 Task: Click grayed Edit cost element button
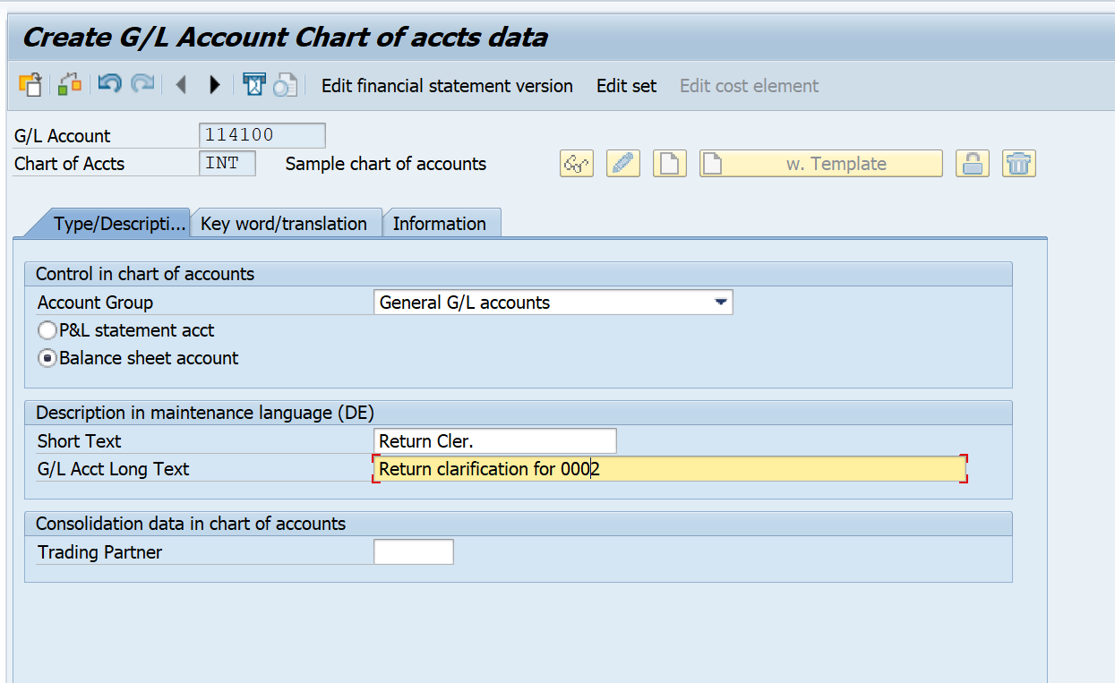click(750, 86)
